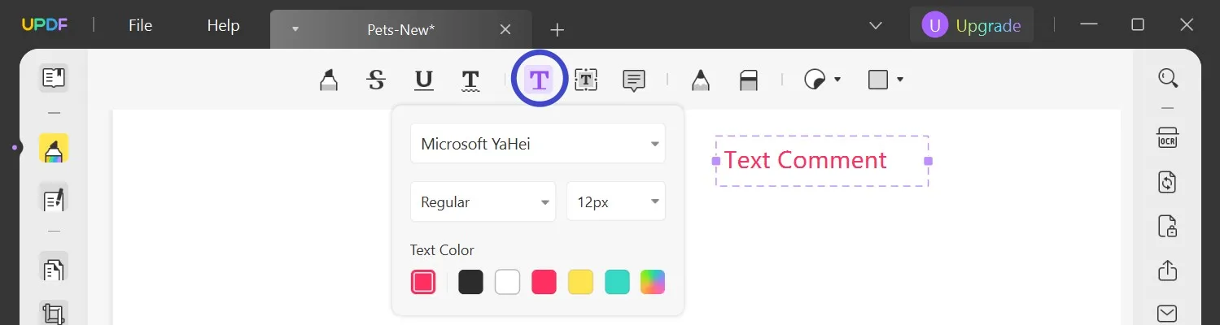Open Reader mode in left sidebar
The image size is (1220, 325).
point(54,78)
